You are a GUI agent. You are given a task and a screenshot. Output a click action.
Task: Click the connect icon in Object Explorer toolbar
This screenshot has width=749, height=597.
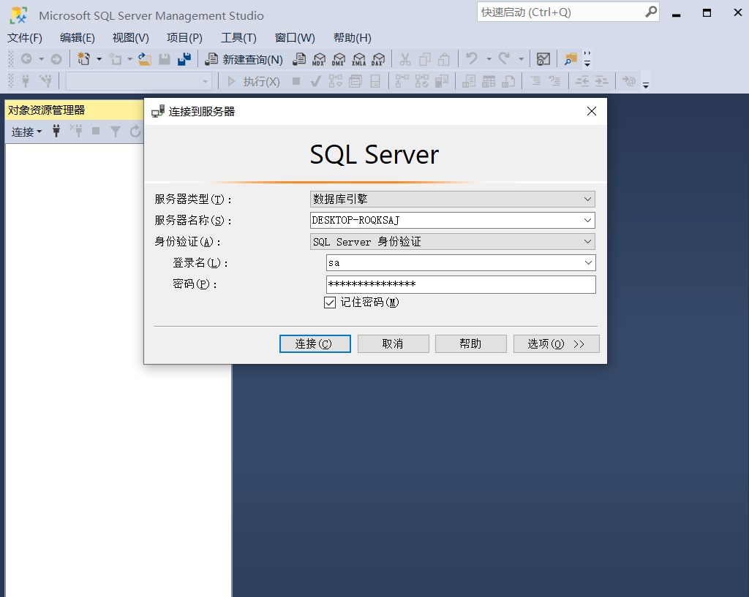pos(56,132)
